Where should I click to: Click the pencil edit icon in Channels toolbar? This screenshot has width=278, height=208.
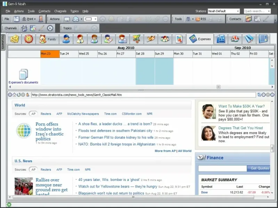pyautogui.click(x=41, y=28)
